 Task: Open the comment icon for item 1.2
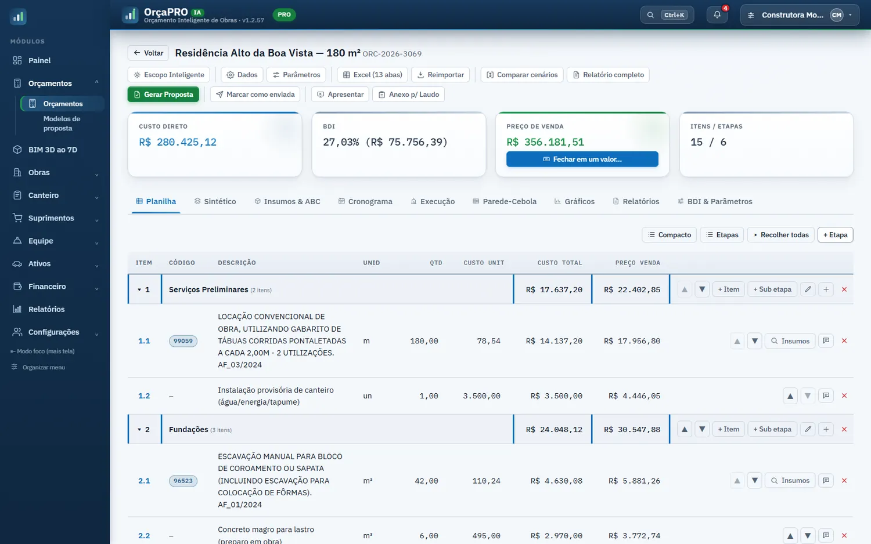826,396
